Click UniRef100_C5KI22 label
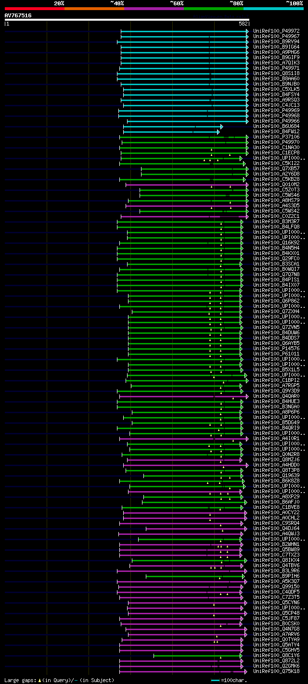Viewport: 308px width, 684px height. click(x=276, y=163)
